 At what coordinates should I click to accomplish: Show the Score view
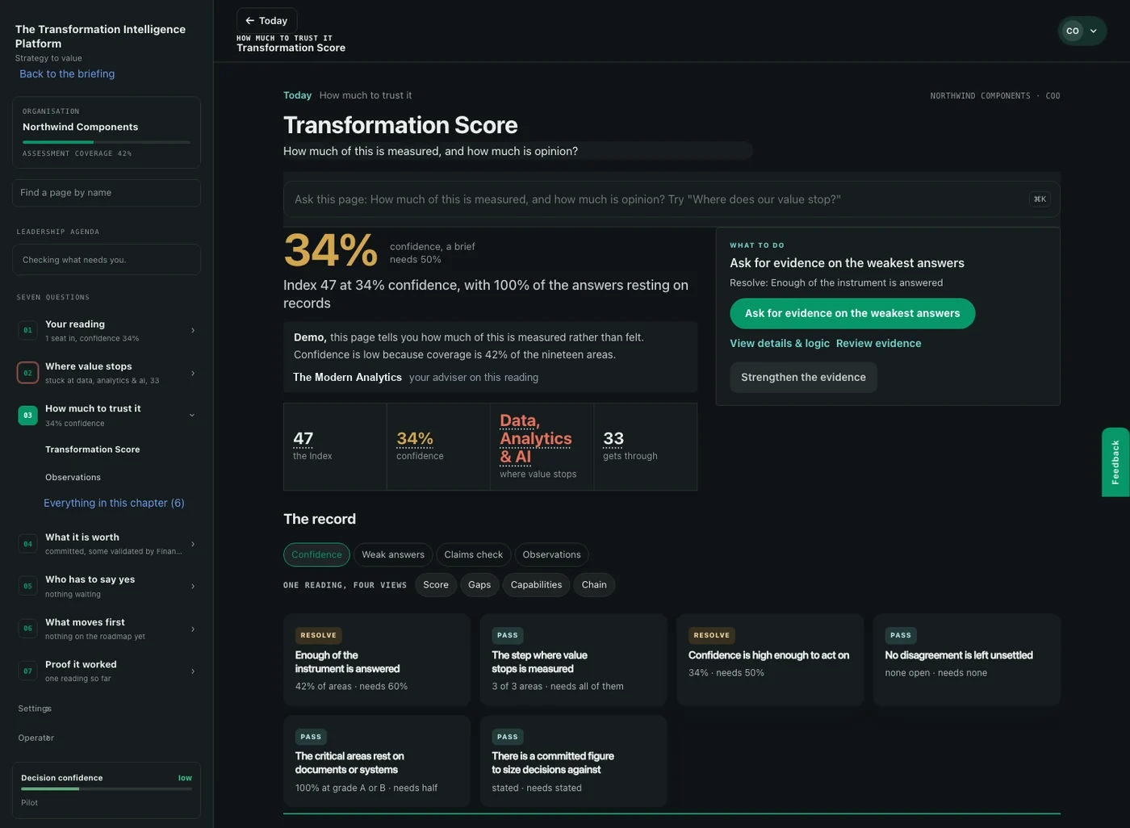(x=436, y=585)
